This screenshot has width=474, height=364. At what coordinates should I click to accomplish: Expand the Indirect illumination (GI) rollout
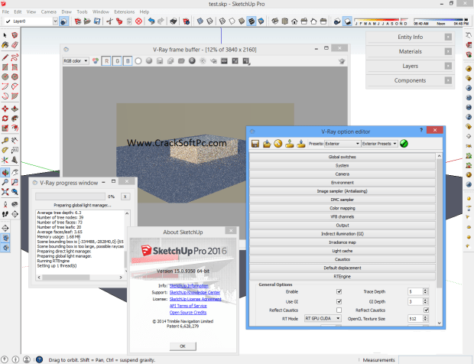coord(342,234)
